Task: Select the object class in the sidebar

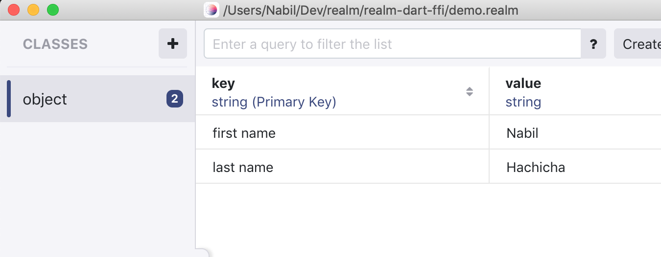Action: 97,99
